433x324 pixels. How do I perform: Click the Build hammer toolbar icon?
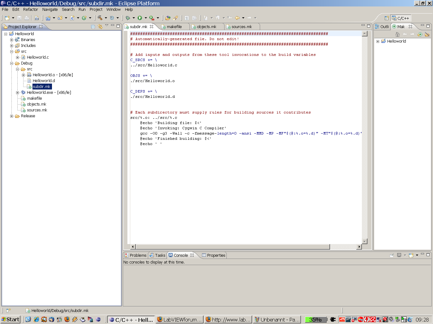pyautogui.click(x=100, y=18)
